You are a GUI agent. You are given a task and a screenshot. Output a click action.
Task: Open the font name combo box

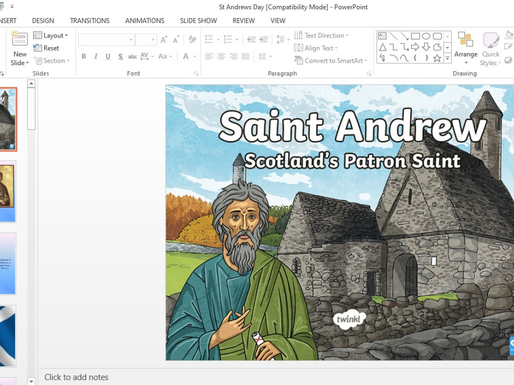pos(106,40)
